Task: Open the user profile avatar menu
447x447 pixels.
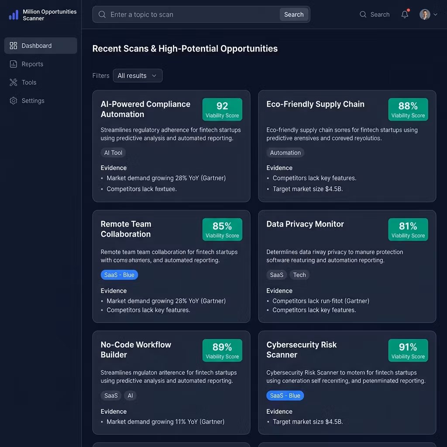Action: (424, 14)
